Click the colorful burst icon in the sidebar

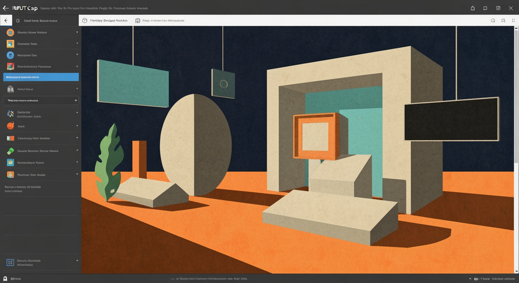pos(10,114)
